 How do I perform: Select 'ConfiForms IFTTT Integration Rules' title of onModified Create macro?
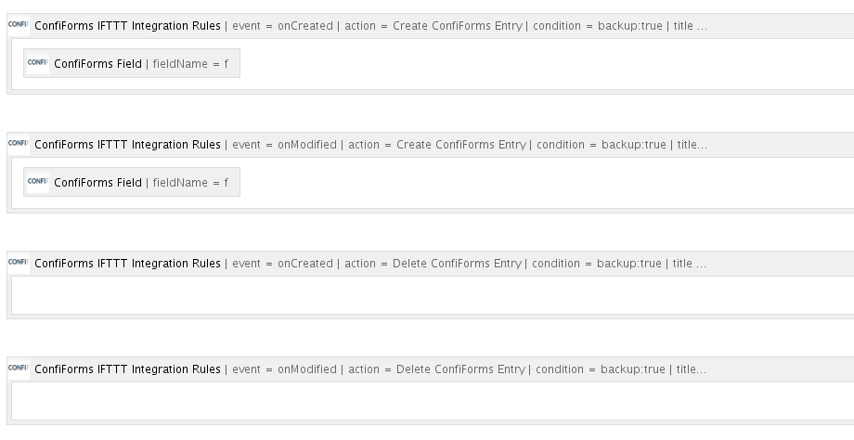click(127, 144)
